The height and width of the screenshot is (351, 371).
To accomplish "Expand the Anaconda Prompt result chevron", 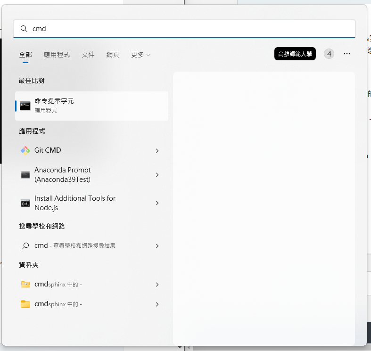I will coord(157,175).
